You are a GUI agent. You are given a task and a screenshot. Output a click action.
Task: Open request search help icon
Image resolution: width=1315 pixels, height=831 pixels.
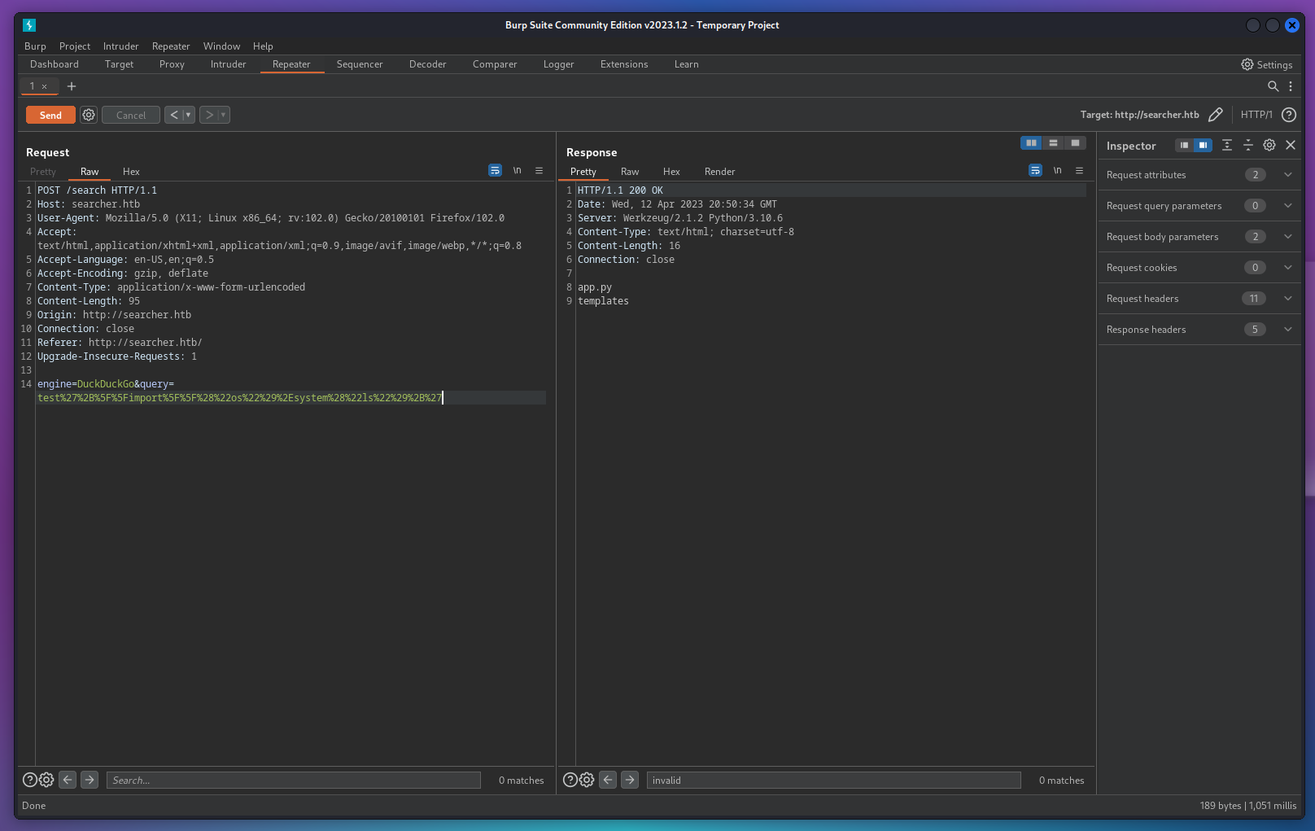pos(29,780)
